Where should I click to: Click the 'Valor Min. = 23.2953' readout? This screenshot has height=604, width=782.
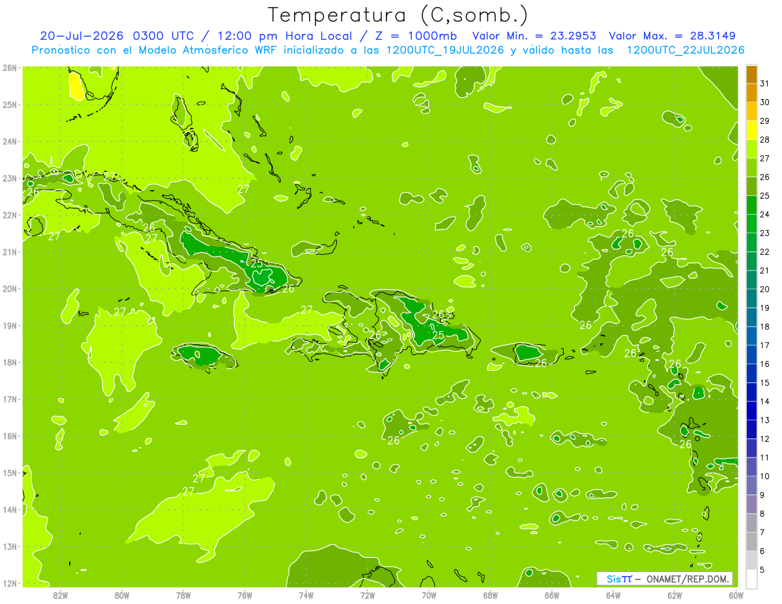[534, 36]
